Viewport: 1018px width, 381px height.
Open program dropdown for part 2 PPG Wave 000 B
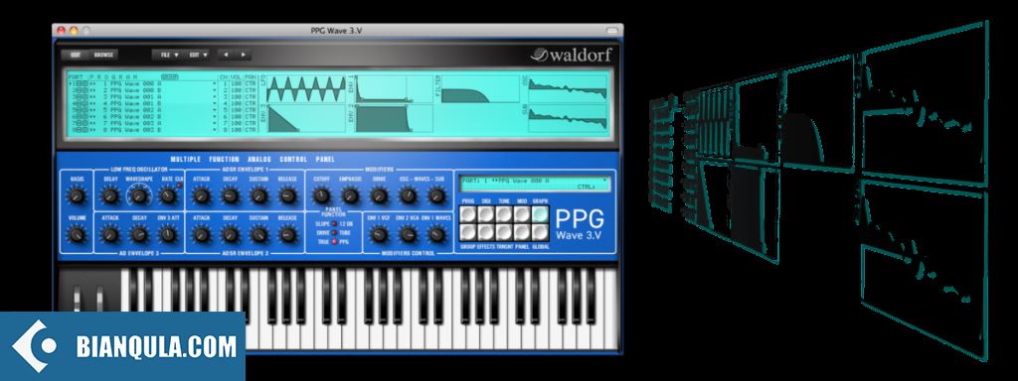[215, 90]
